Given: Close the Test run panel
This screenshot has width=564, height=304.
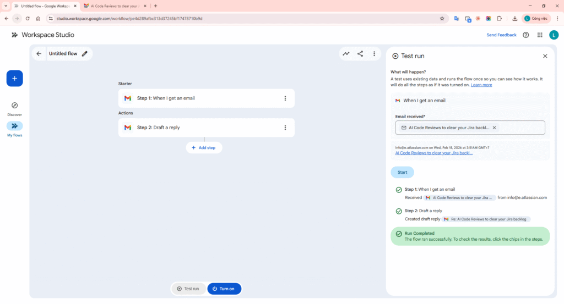Looking at the screenshot, I should 545,56.
